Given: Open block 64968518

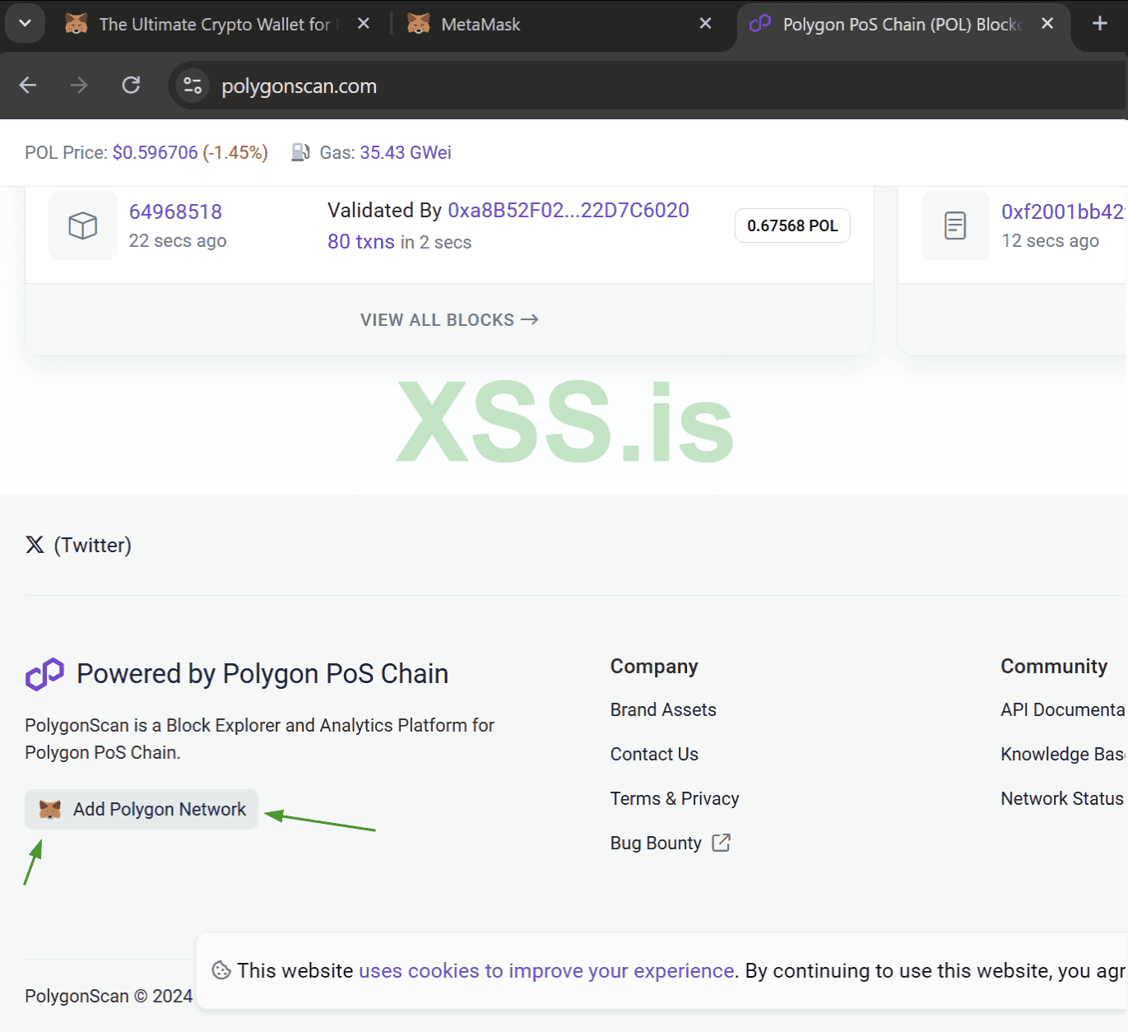Looking at the screenshot, I should coord(175,212).
